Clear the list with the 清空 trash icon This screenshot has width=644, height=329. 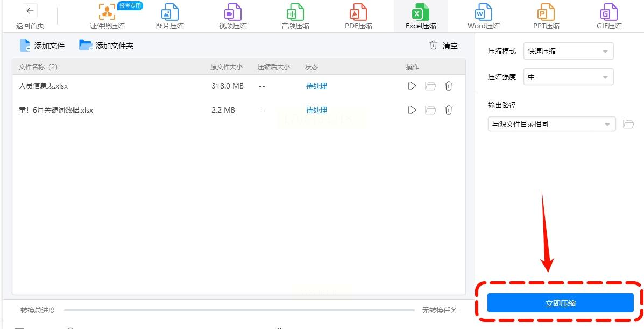(x=443, y=46)
